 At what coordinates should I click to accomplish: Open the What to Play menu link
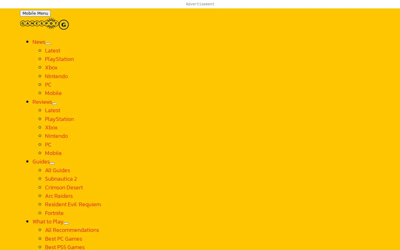click(48, 222)
